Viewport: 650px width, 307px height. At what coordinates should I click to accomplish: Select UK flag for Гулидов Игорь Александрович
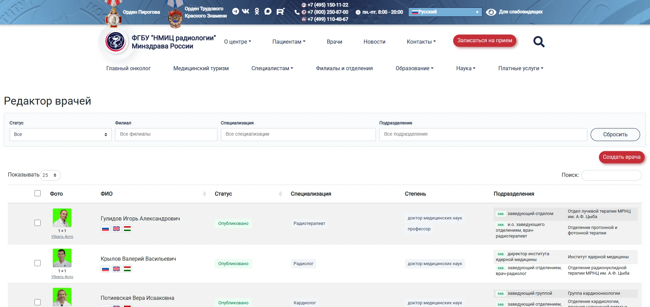(x=116, y=229)
